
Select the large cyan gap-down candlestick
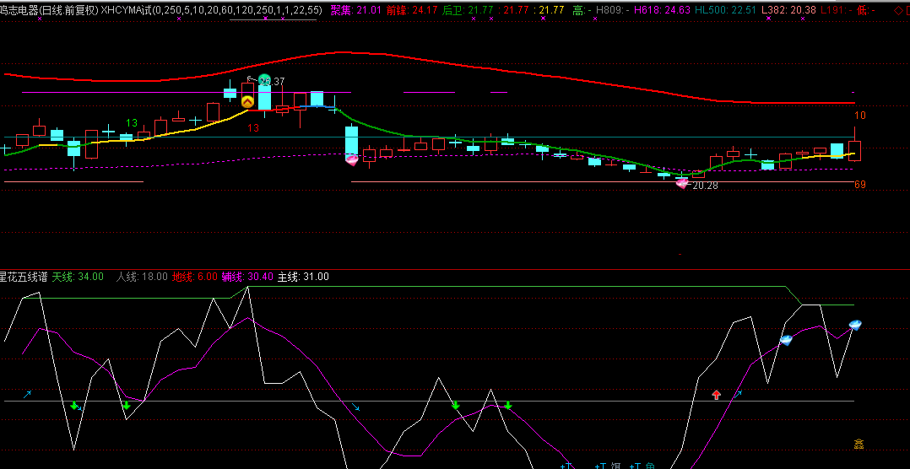click(352, 141)
